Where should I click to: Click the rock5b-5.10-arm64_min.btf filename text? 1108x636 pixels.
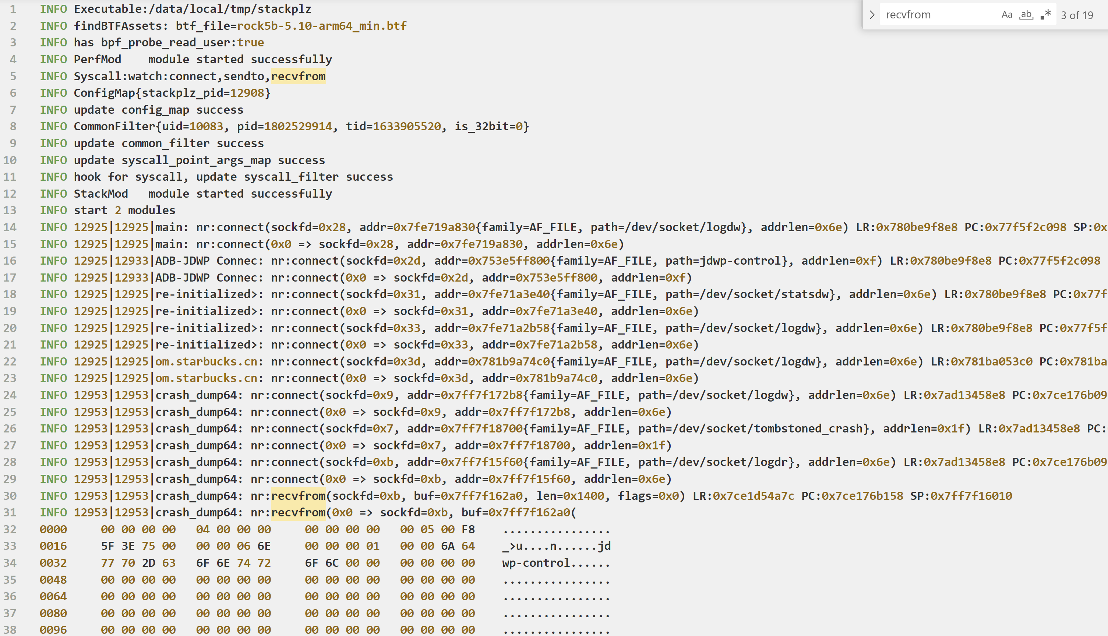click(322, 26)
